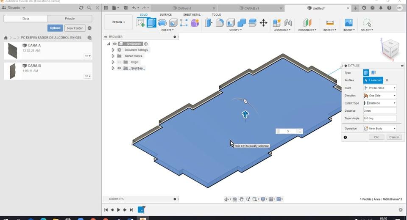Activate the Move/Copy arrows tool
This screenshot has height=220, width=407.
pyautogui.click(x=263, y=23)
